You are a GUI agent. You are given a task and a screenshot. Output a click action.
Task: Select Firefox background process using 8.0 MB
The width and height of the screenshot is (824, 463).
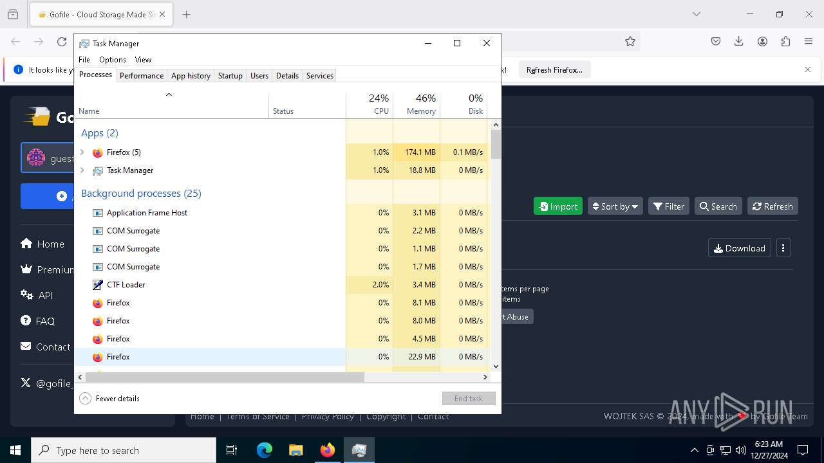click(x=281, y=321)
